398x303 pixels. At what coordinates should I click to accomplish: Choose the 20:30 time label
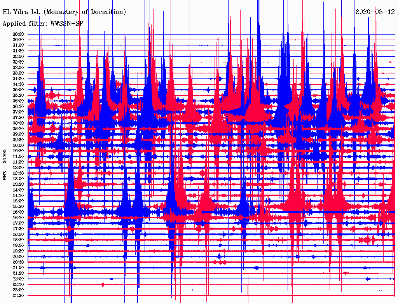click(19, 262)
